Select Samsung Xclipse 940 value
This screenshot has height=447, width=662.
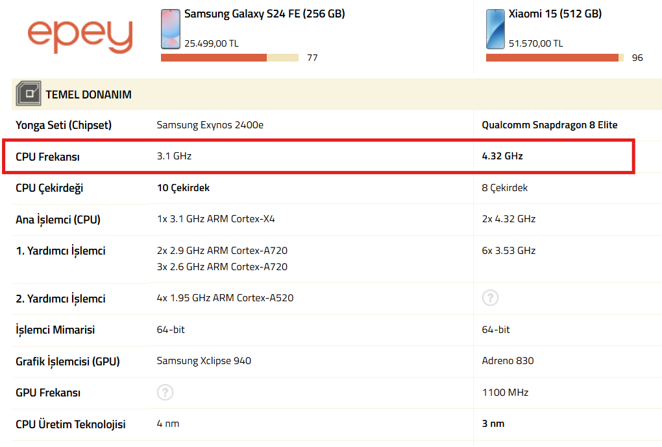[204, 361]
